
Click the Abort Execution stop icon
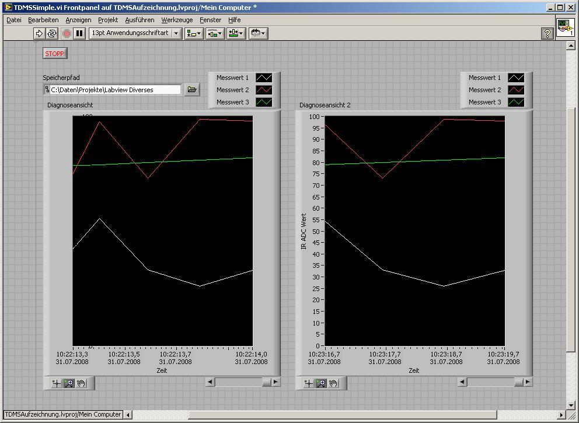[67, 33]
